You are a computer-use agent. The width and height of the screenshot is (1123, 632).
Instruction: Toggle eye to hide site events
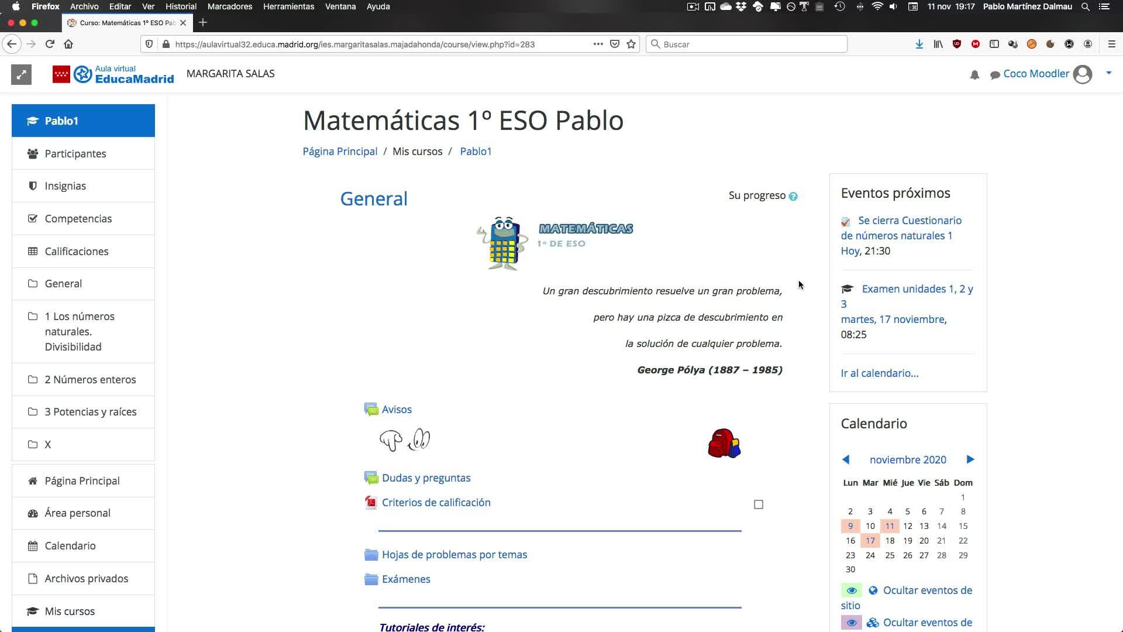point(851,590)
